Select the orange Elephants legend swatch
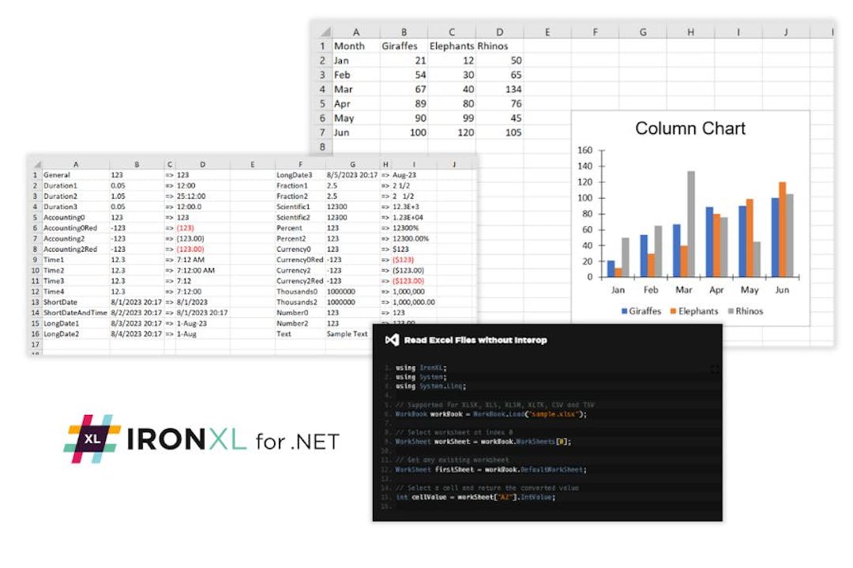This screenshot has height=568, width=853. click(x=675, y=311)
